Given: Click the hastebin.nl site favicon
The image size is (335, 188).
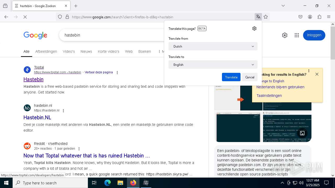Looking at the screenshot, I should coord(27,108).
